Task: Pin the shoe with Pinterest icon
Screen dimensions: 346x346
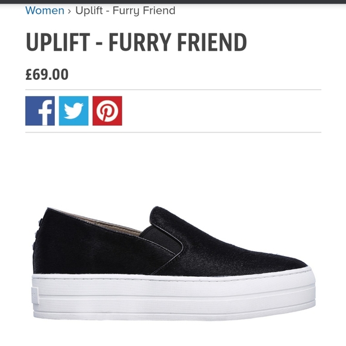Action: [107, 111]
